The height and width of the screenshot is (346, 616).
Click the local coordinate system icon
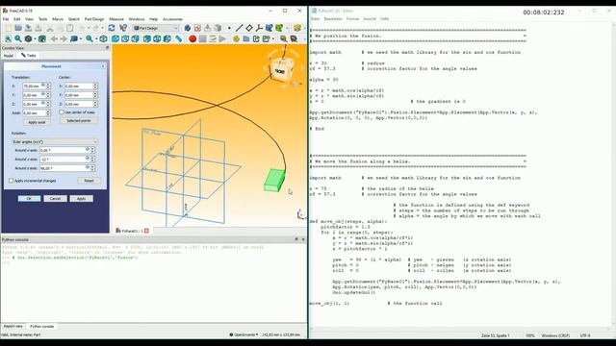(x=259, y=28)
